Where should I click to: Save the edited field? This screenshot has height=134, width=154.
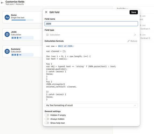tap(134, 12)
